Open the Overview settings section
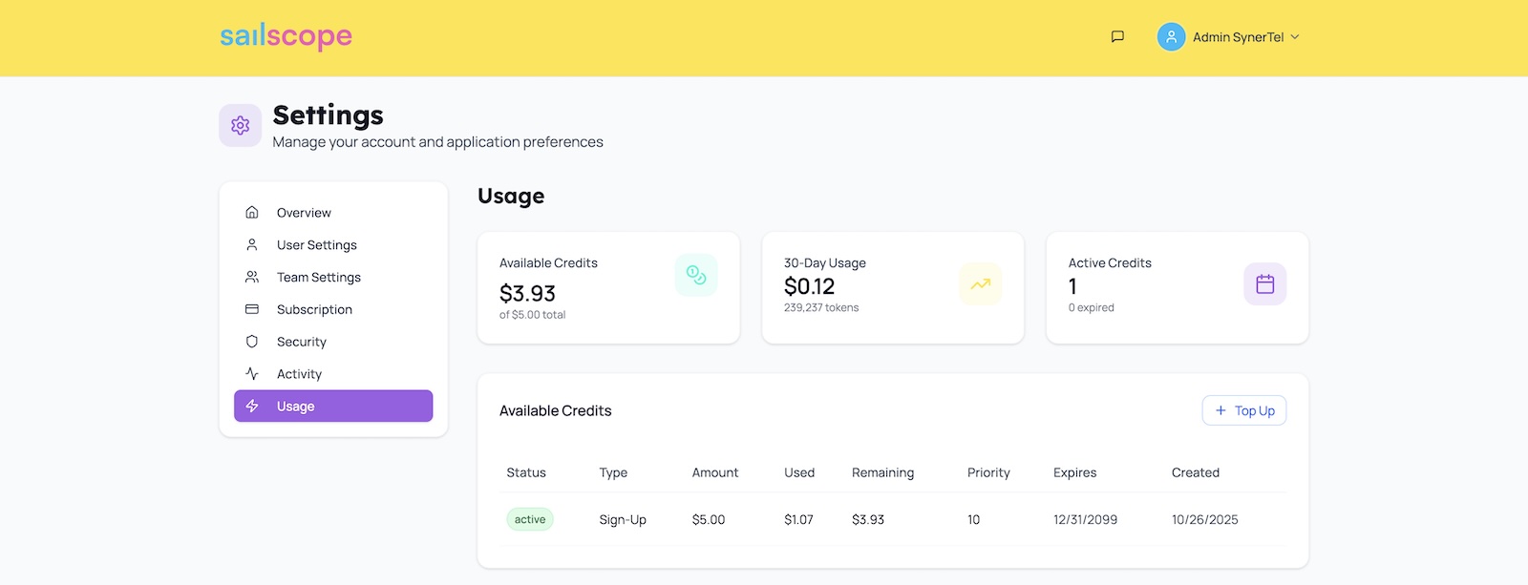 coord(304,213)
